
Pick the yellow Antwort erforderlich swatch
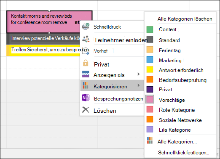tap(150, 69)
